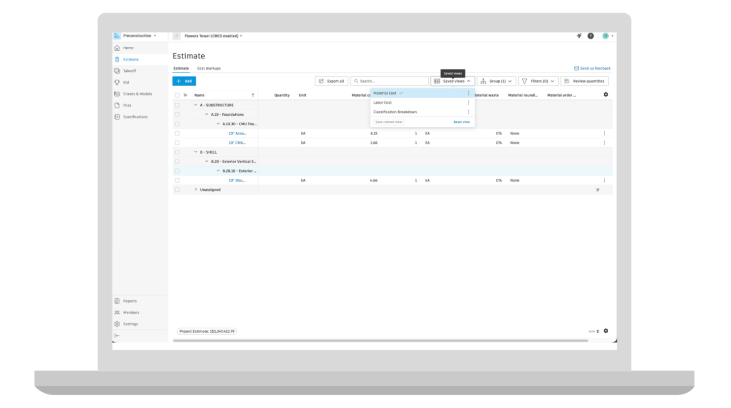Viewport: 731px width, 408px height.
Task: Open Members page in sidebar
Action: click(x=131, y=312)
